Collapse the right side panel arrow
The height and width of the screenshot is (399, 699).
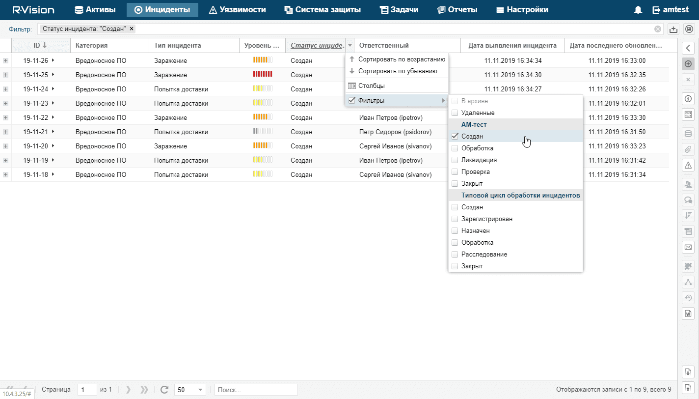click(x=688, y=48)
